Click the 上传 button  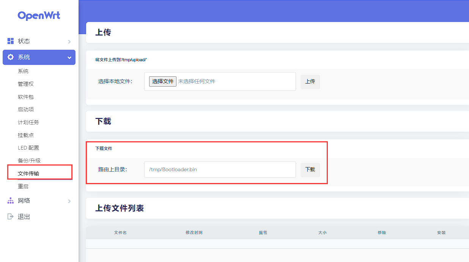pyautogui.click(x=310, y=82)
